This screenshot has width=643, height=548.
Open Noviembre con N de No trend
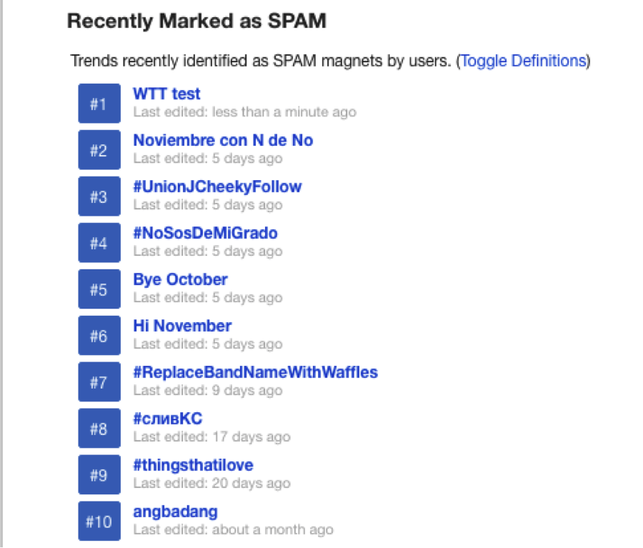223,140
